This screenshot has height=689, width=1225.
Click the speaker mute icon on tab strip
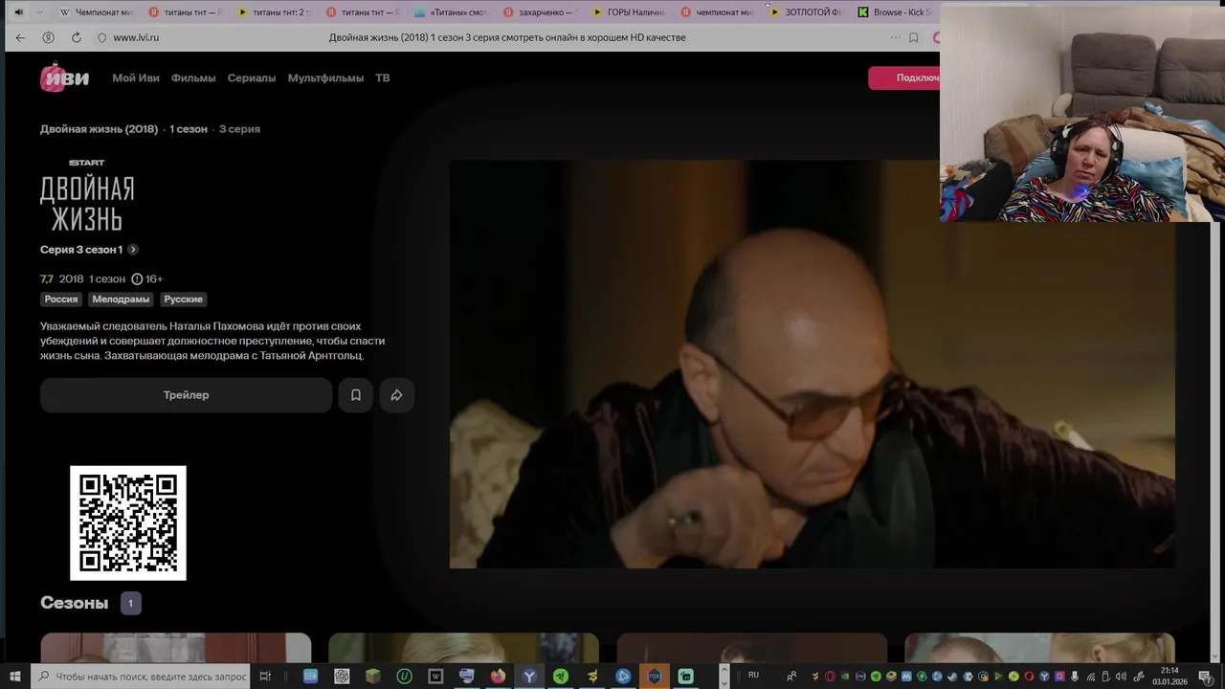(17, 12)
